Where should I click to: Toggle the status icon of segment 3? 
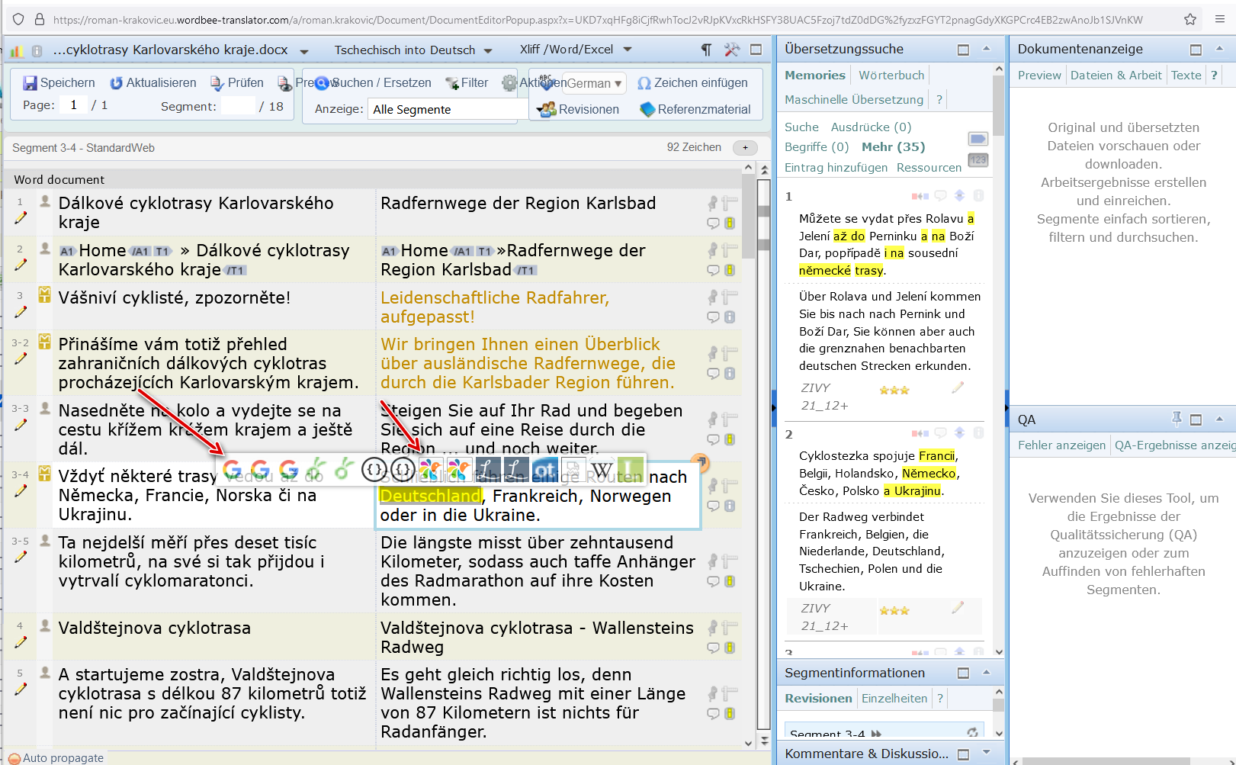tap(45, 294)
